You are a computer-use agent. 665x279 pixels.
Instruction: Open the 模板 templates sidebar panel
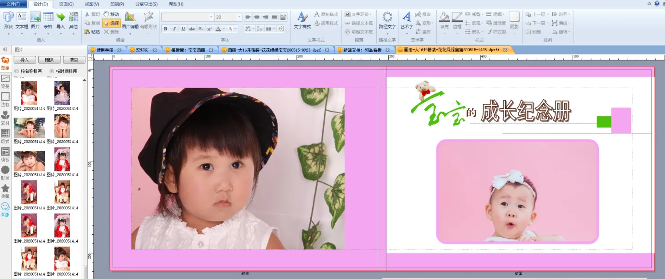click(5, 154)
